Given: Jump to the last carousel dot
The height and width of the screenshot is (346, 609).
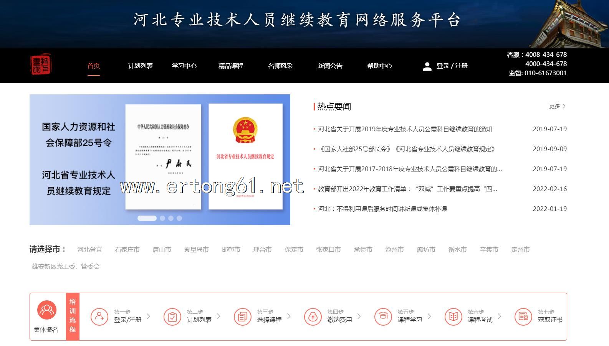Looking at the screenshot, I should point(179,218).
